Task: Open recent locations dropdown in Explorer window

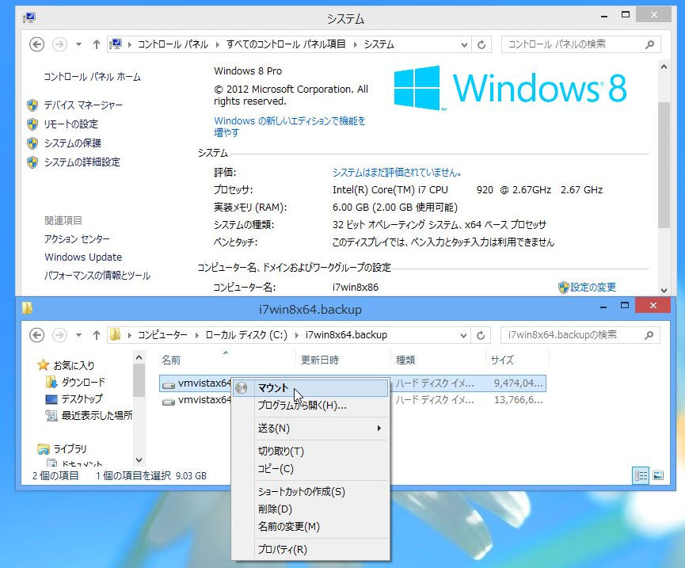Action: 78,335
